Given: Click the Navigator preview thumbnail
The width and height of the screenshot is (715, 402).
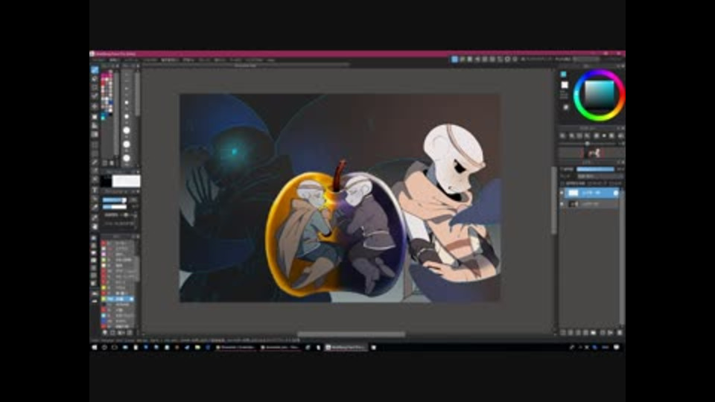Looking at the screenshot, I should click(594, 153).
